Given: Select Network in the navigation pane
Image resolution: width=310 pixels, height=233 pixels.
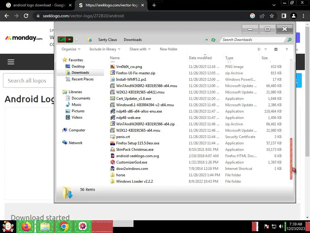Looking at the screenshot, I should [x=75, y=143].
